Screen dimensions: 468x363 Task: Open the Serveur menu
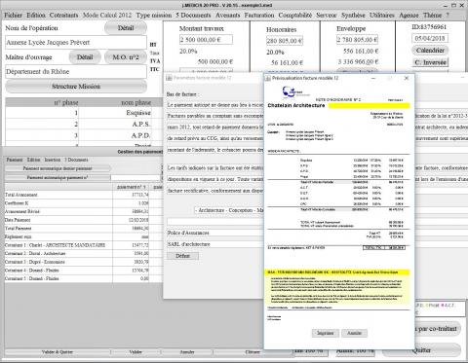click(x=327, y=16)
